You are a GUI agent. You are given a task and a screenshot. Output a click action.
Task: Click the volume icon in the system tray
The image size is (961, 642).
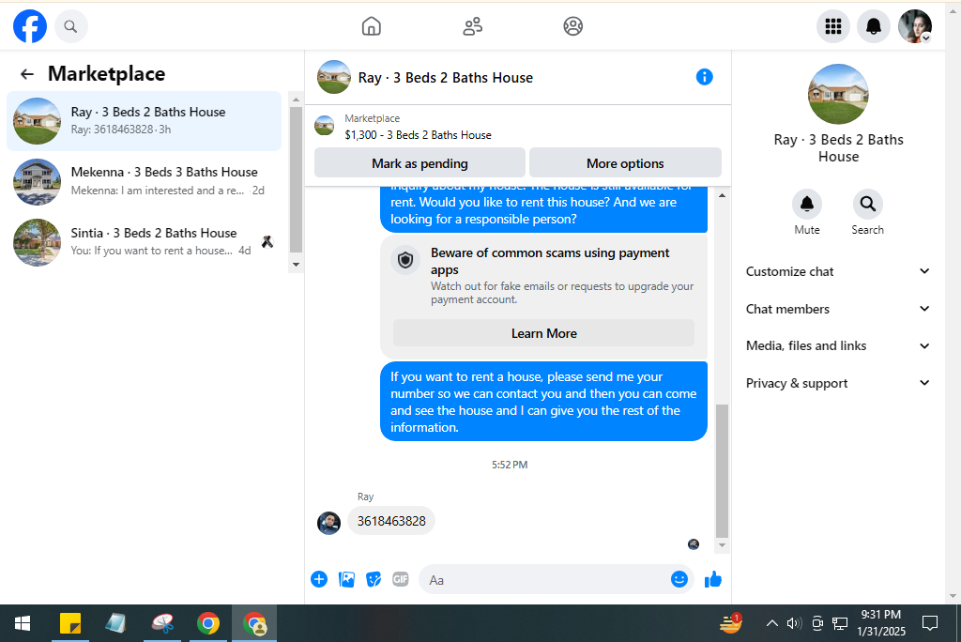coord(794,623)
